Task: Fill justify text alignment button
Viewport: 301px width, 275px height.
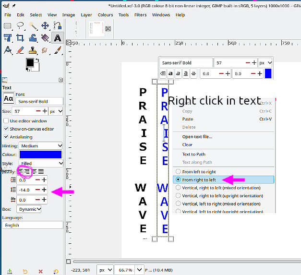Action: click(41, 171)
